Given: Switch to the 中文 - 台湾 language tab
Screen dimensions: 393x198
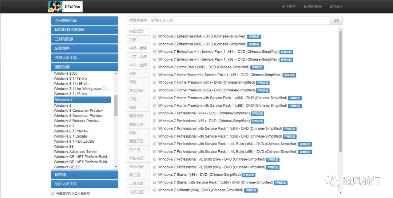Looking at the screenshot, I should 138,65.
